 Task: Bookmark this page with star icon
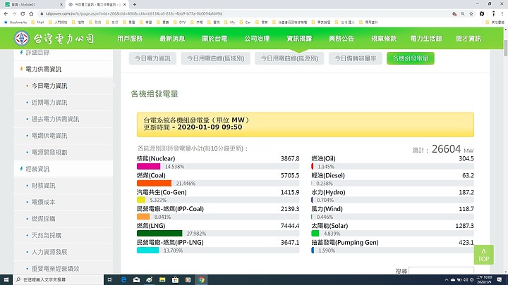(x=471, y=13)
